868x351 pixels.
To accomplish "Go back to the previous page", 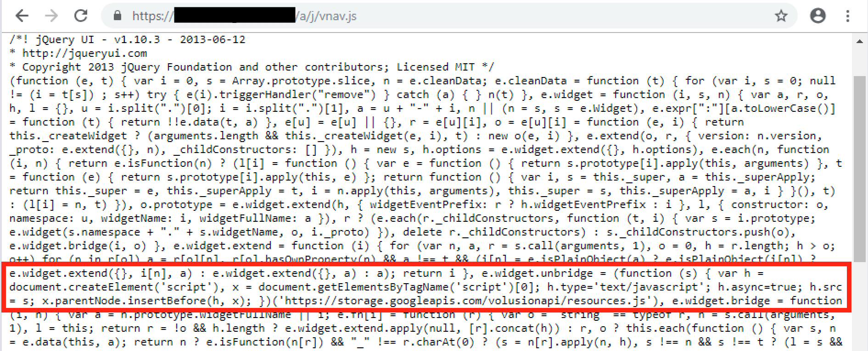I will 22,16.
